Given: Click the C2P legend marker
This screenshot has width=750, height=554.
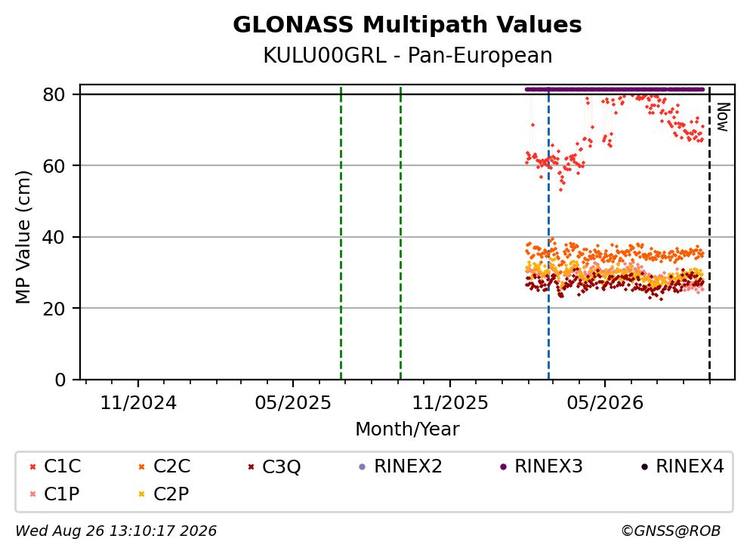Looking at the screenshot, I should pos(141,494).
